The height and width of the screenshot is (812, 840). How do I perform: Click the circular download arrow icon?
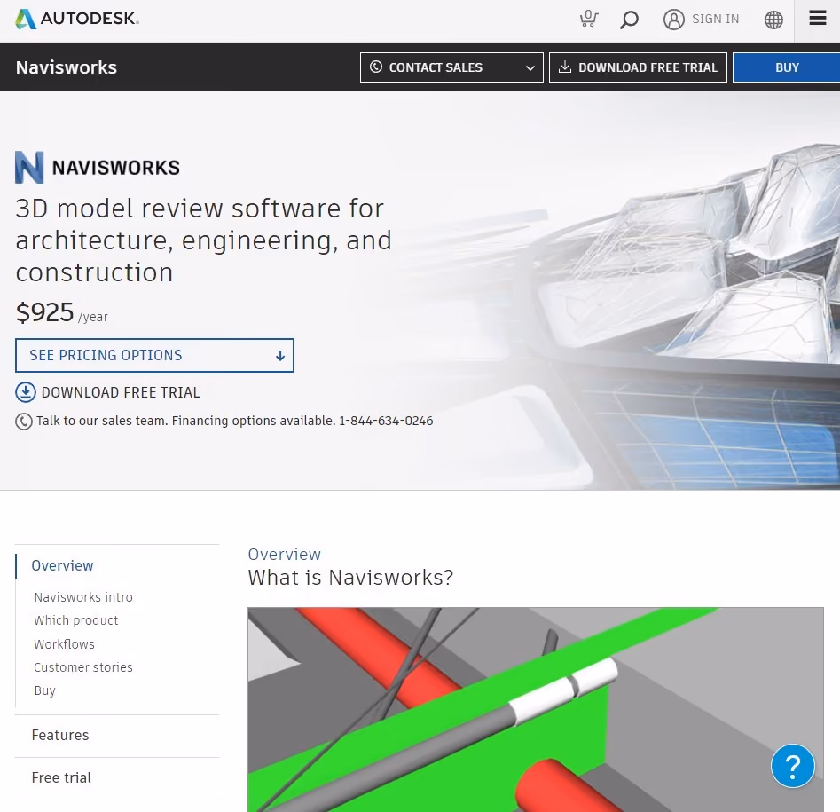click(x=25, y=392)
